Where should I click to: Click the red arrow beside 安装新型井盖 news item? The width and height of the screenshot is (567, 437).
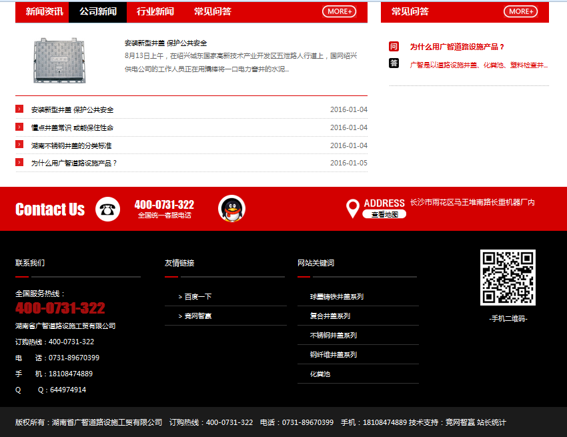[19, 109]
